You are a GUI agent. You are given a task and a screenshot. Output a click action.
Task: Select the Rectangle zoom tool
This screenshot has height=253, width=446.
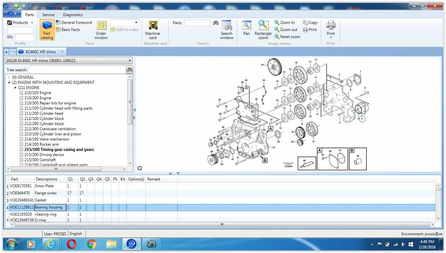263,30
